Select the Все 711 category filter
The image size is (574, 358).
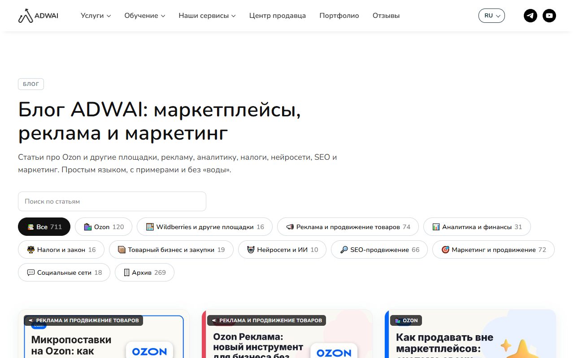[x=44, y=227]
